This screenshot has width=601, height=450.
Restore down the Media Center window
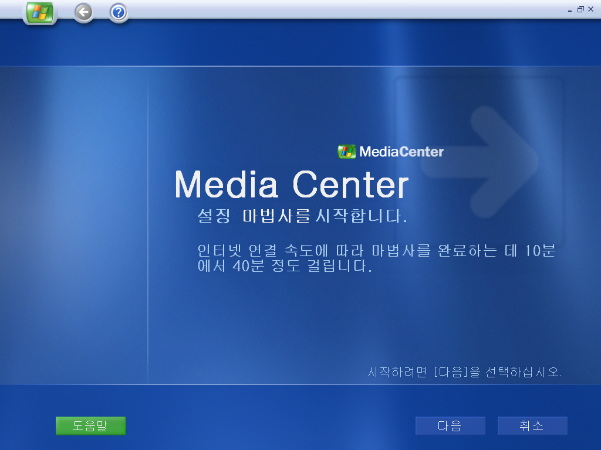580,9
